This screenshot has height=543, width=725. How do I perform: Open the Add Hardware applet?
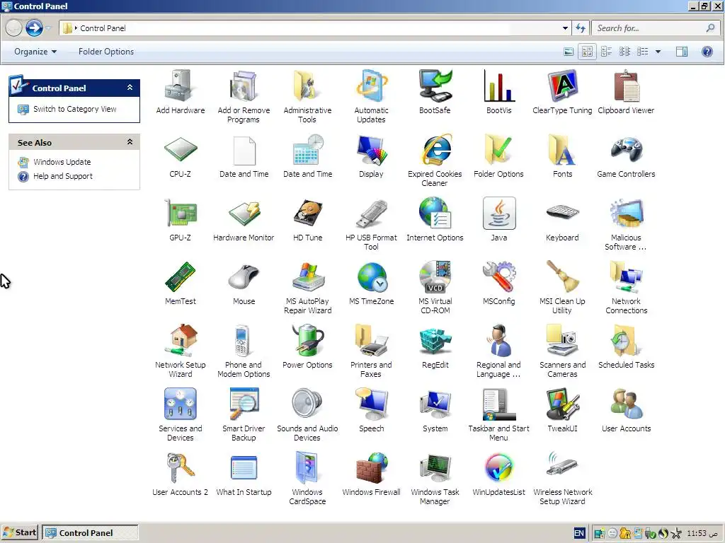(180, 92)
